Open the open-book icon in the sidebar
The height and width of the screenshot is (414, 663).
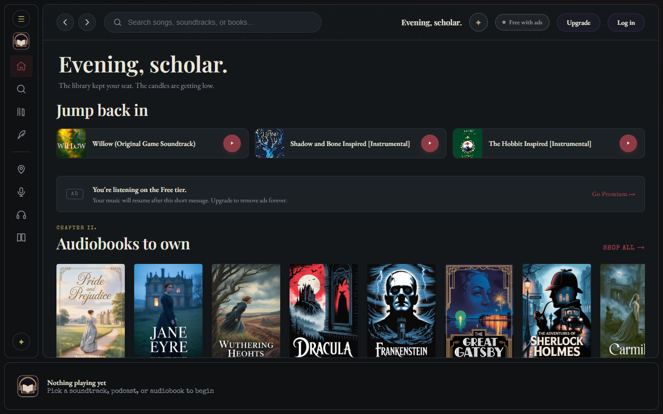coord(21,238)
